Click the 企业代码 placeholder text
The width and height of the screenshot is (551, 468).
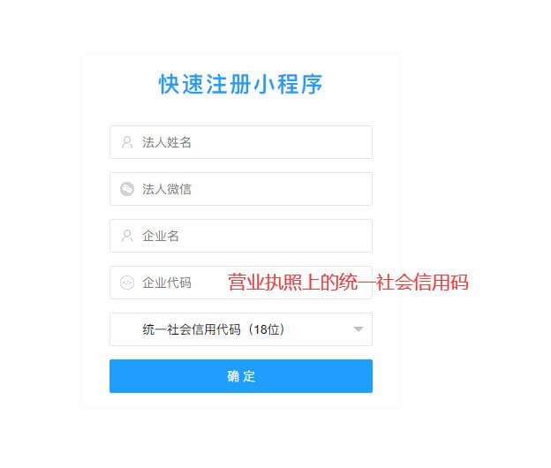[x=167, y=283]
